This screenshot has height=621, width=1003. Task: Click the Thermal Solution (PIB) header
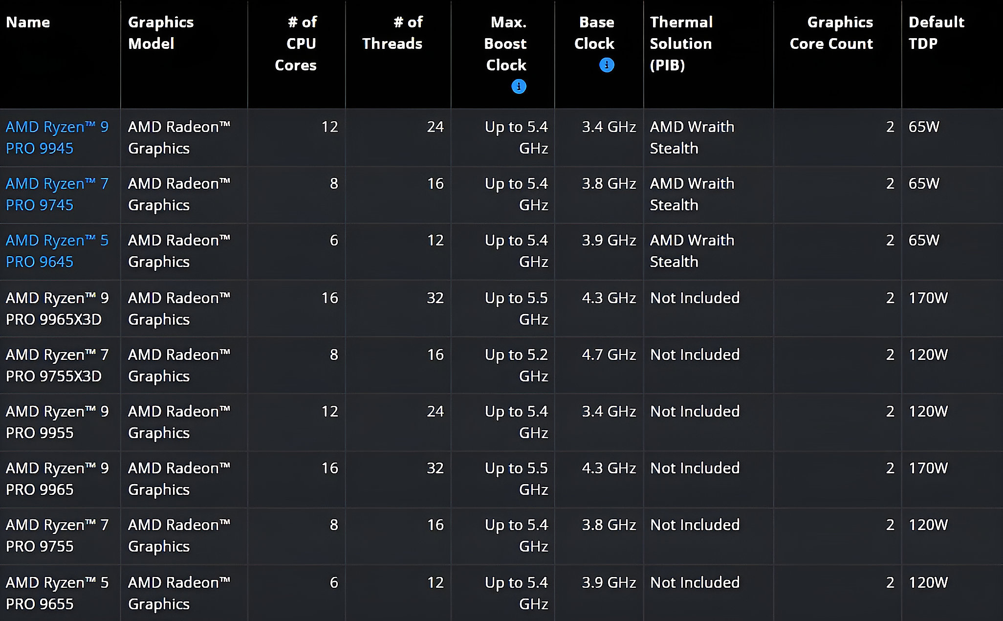pos(681,44)
